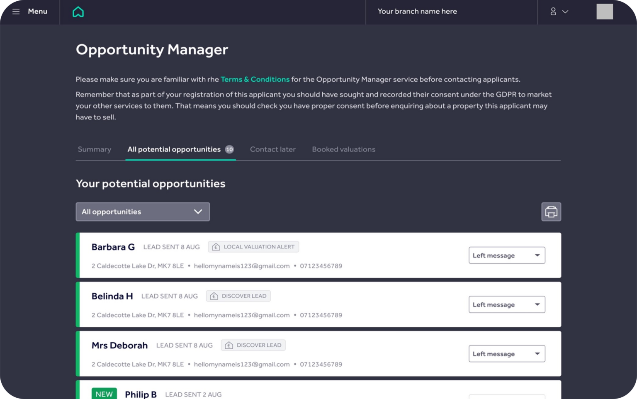Image resolution: width=637 pixels, height=399 pixels.
Task: Click Your branch name here field
Action: [418, 11]
